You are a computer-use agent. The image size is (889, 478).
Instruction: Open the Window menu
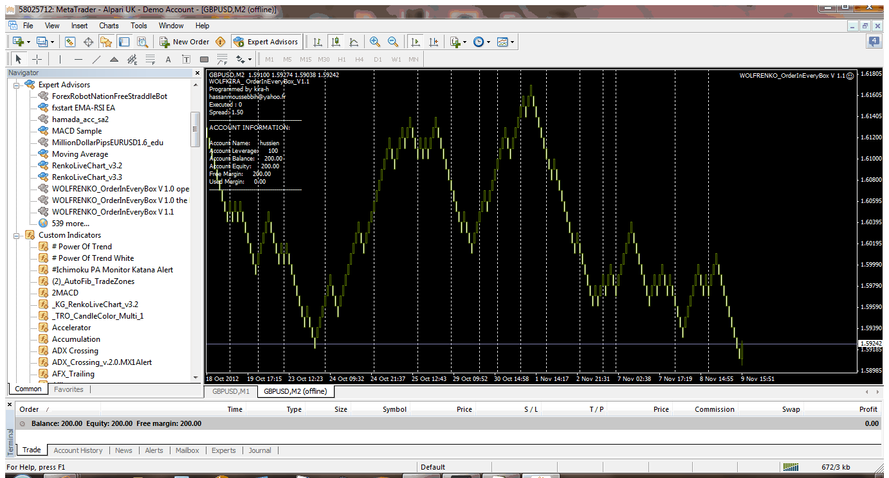tap(171, 26)
